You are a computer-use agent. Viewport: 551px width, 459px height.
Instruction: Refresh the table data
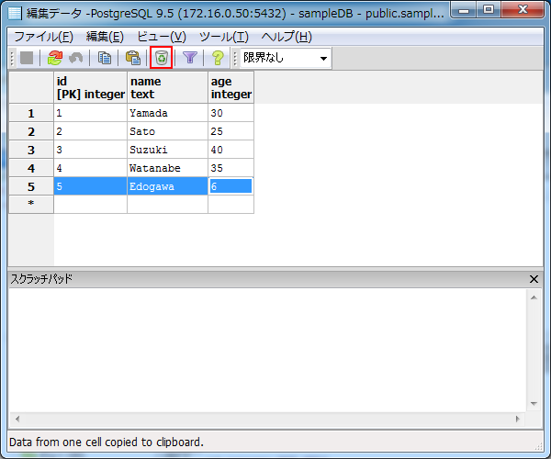[x=55, y=58]
